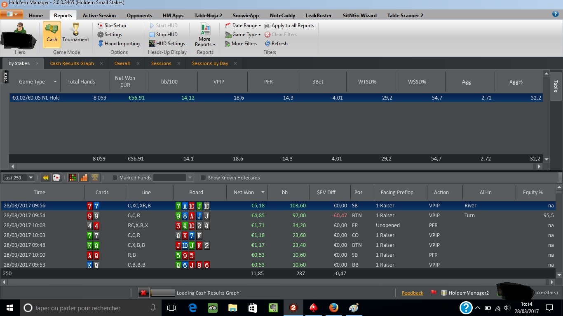The width and height of the screenshot is (563, 316).
Task: Close the Sessions report tab
Action: click(178, 63)
